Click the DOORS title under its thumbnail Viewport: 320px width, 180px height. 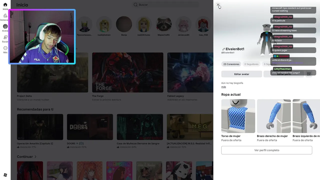click(x=75, y=143)
